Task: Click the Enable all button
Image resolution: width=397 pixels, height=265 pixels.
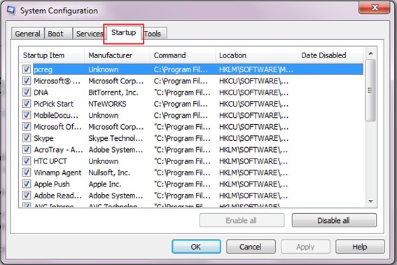Action: [242, 220]
